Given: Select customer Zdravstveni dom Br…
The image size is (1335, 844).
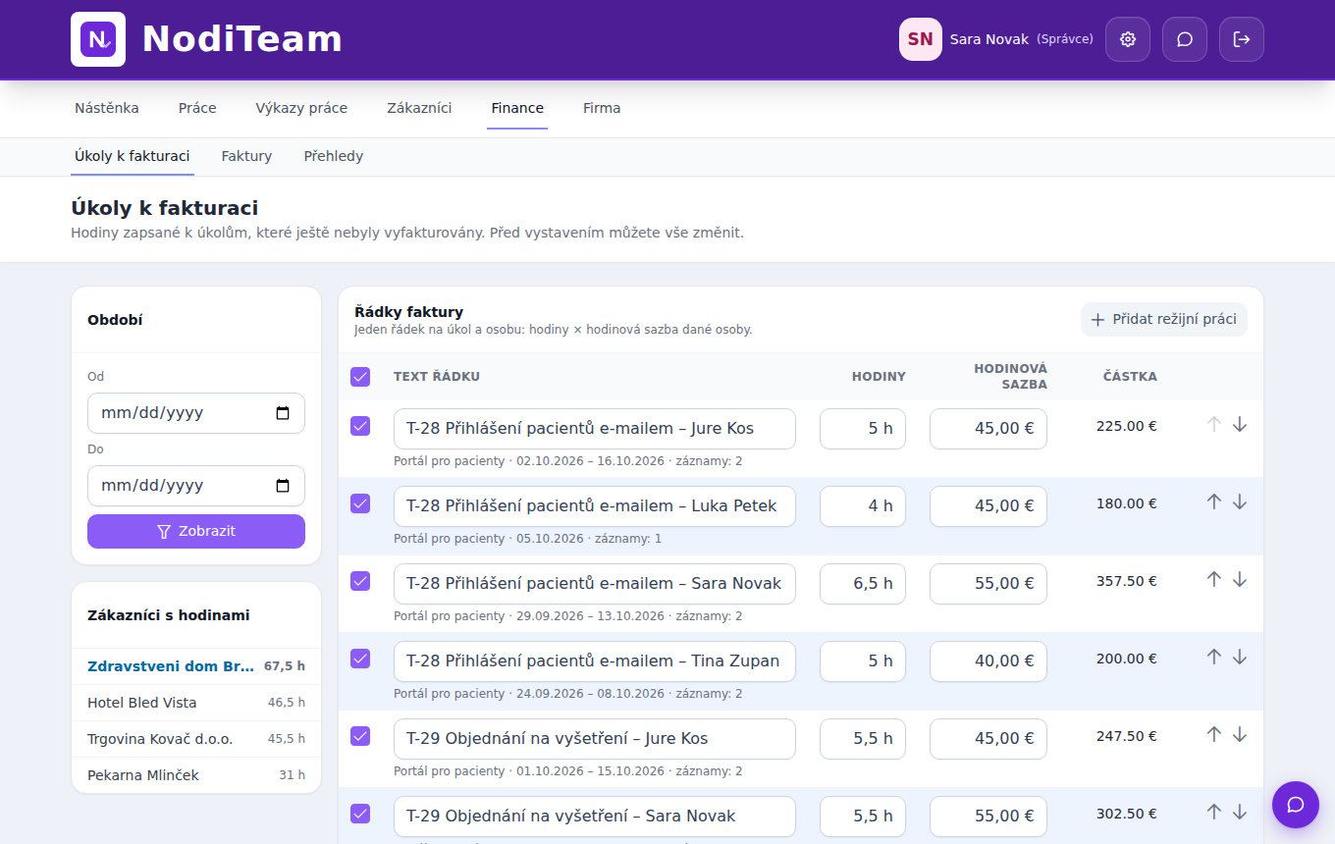Looking at the screenshot, I should pyautogui.click(x=196, y=666).
